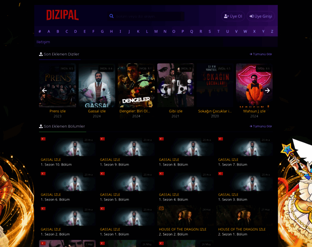
Task: Select the # filter in alphabet bar
Action: tap(40, 31)
